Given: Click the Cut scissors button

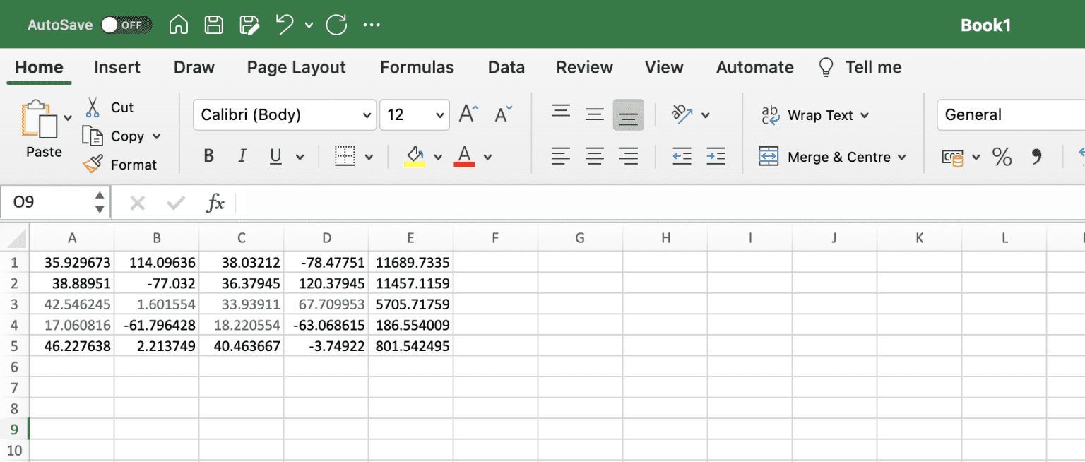Looking at the screenshot, I should point(109,107).
